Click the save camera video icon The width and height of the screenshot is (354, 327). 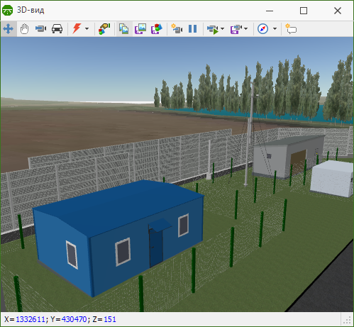click(236, 29)
